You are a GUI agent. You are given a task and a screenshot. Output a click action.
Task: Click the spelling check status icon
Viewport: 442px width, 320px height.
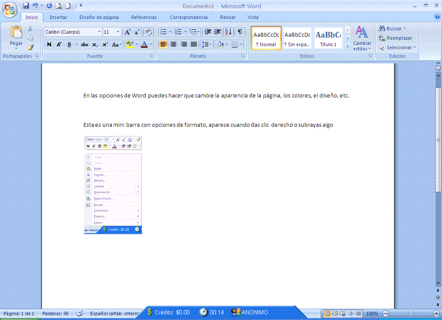pos(79,313)
